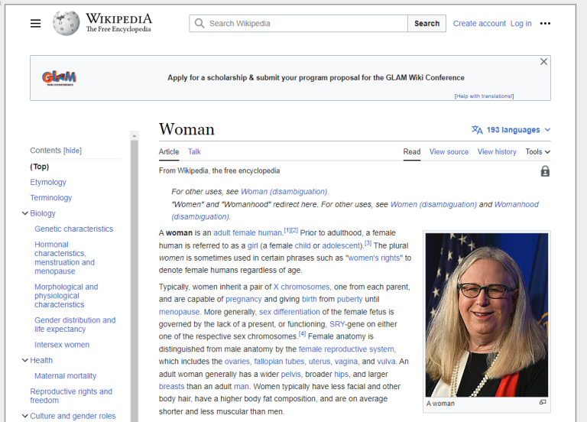Open the puberty link

(349, 299)
